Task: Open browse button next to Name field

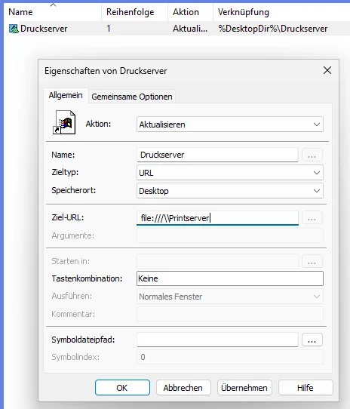Action: tap(312, 155)
